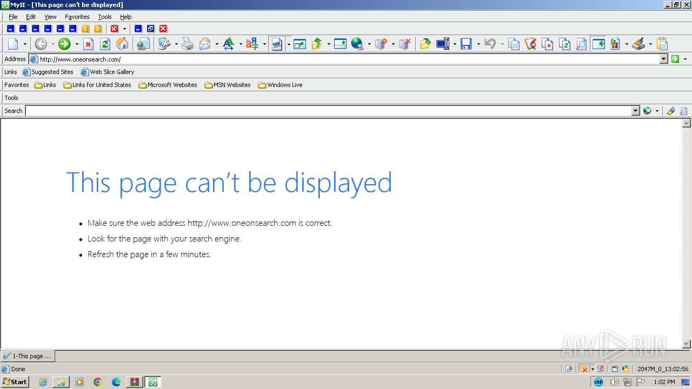Expand the address bar history dropdown
This screenshot has height=389, width=692.
coord(664,59)
